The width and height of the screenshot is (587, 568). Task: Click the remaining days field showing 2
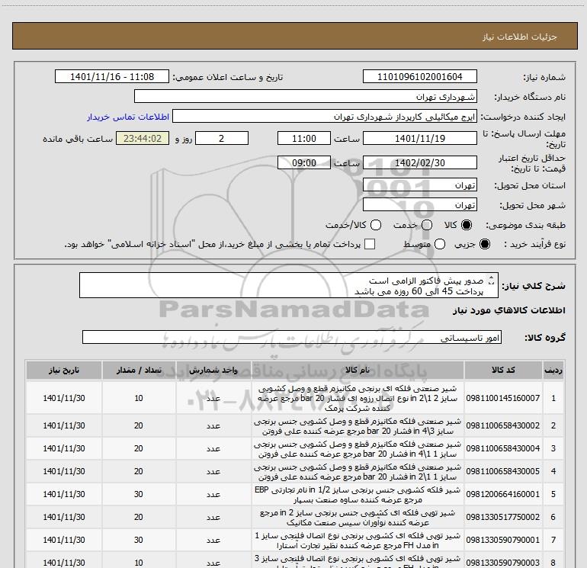[x=222, y=138]
